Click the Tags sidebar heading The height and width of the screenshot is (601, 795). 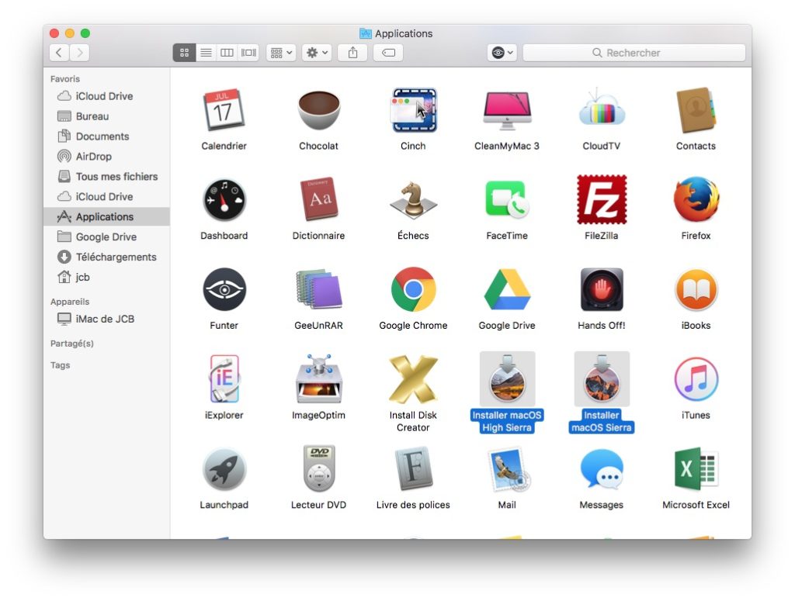(x=61, y=365)
